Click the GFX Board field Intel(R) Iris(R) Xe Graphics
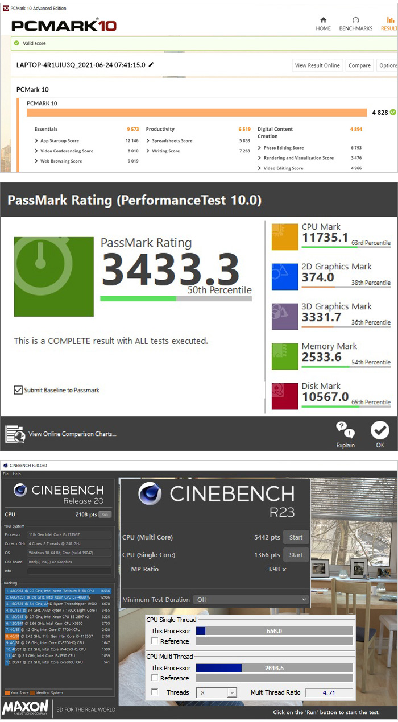 coord(69,562)
